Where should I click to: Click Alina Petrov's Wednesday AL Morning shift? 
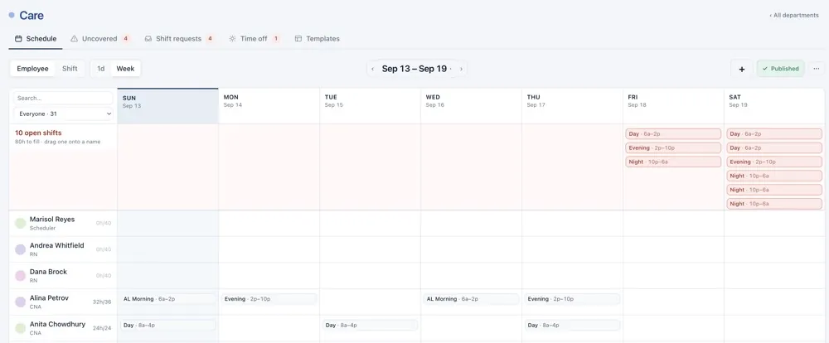(x=471, y=299)
